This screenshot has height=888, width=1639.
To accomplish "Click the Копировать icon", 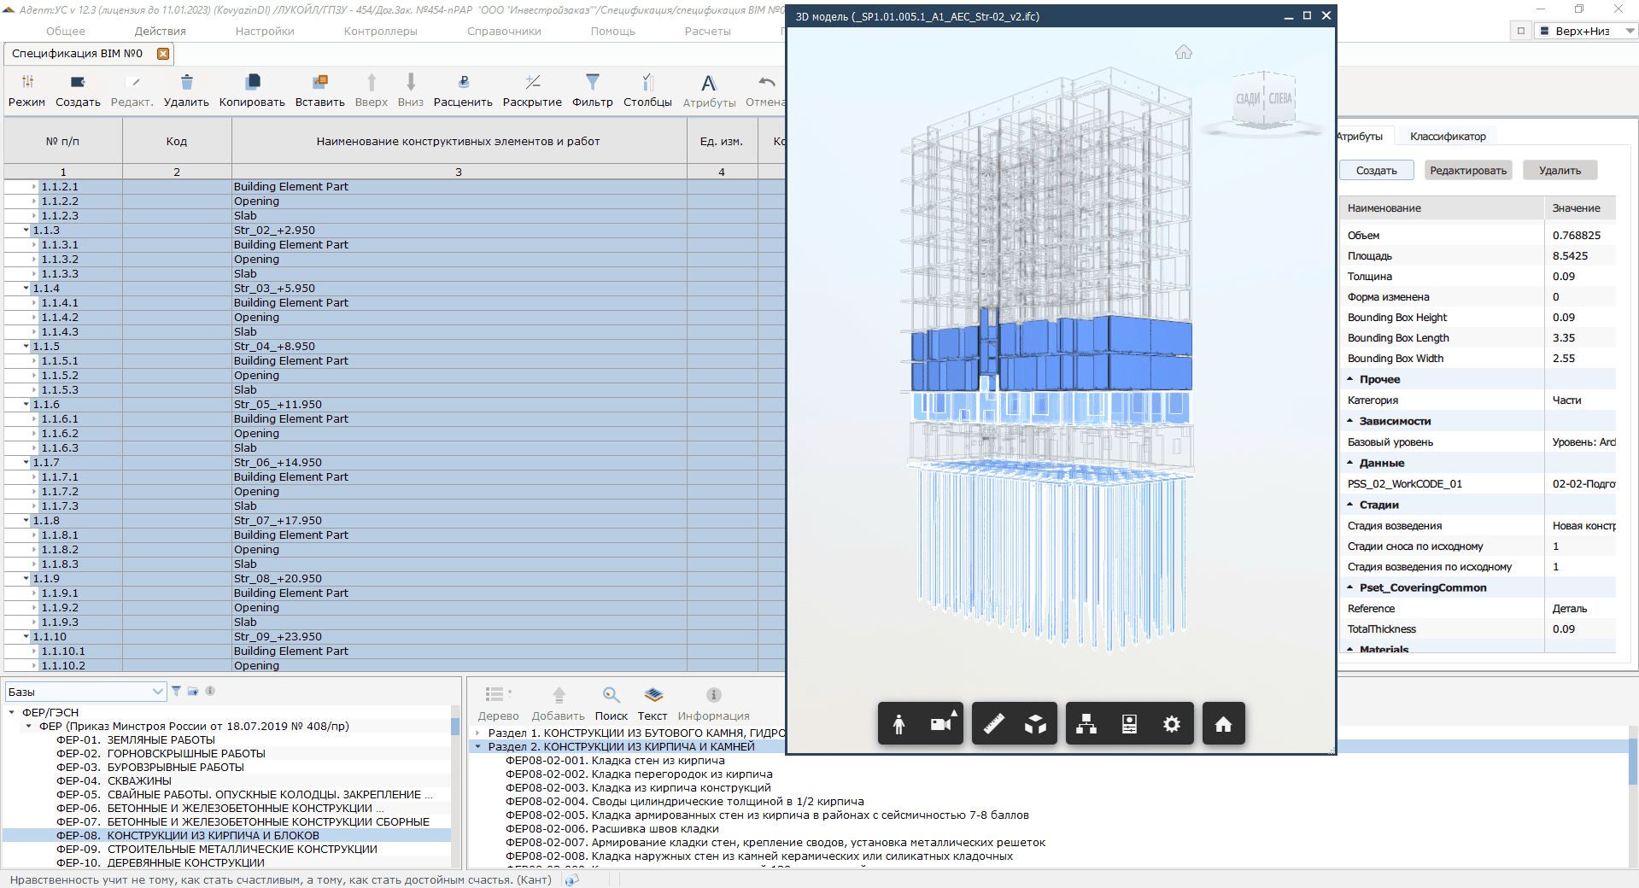I will [x=252, y=83].
